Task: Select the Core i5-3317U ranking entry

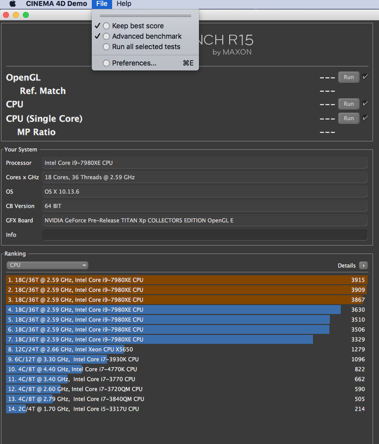Action: click(x=186, y=408)
